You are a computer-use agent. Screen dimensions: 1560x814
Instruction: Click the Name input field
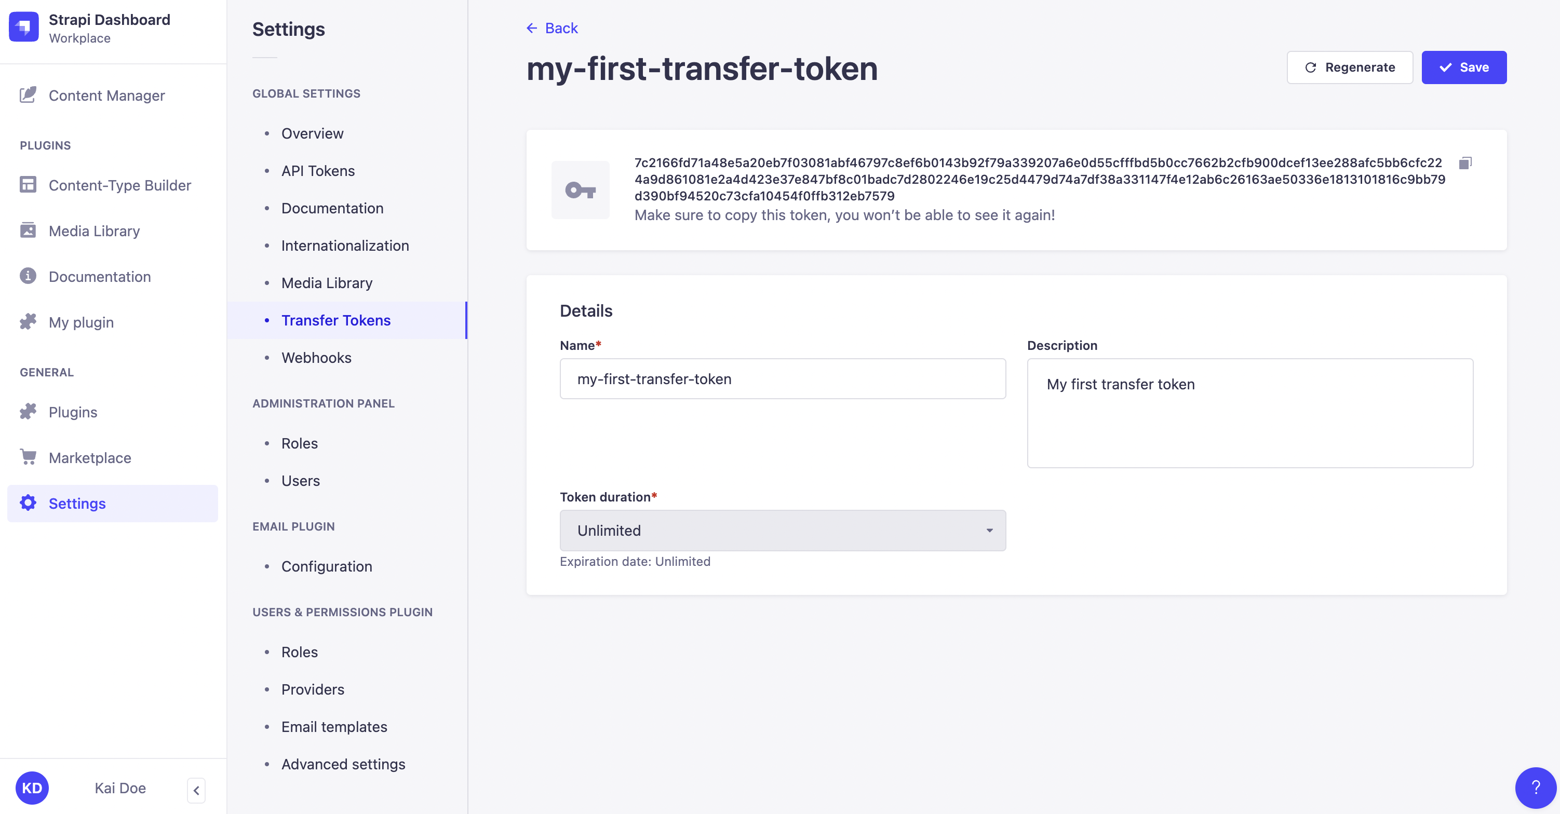(782, 378)
